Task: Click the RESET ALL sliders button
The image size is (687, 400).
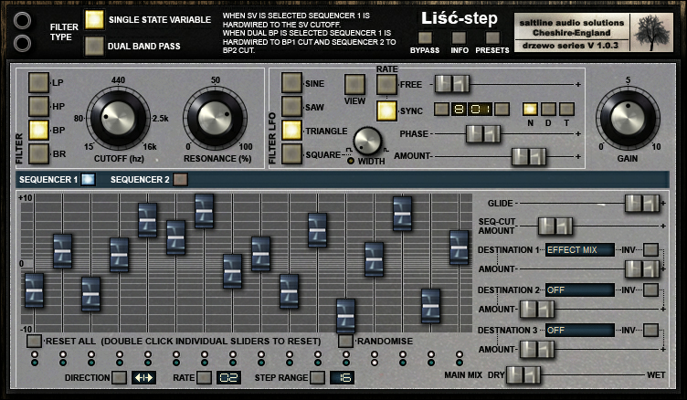Action: coord(34,341)
